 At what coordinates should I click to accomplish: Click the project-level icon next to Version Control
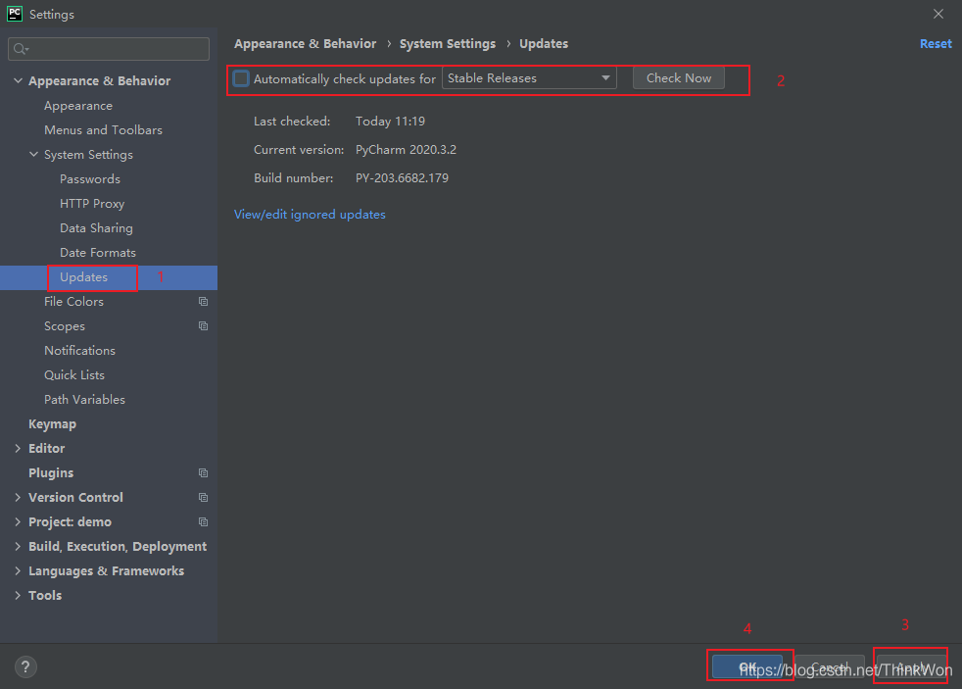[203, 498]
